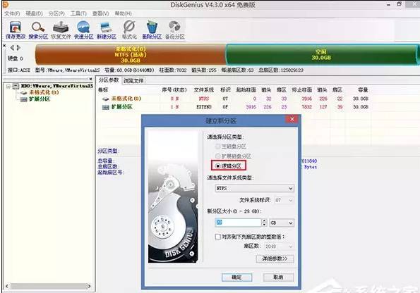The width and height of the screenshot is (420, 293).
Task: Click the 终止柱面 column header
Action: pyautogui.click(x=302, y=90)
